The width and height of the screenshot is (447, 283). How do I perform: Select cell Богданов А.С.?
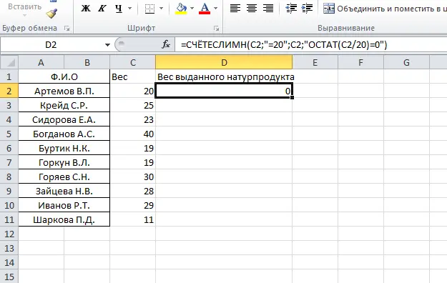(x=64, y=134)
